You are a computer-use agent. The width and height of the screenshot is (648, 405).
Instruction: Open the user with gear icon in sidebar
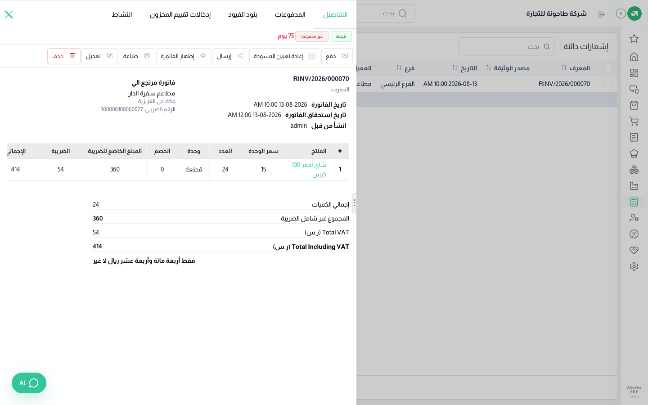(x=634, y=218)
